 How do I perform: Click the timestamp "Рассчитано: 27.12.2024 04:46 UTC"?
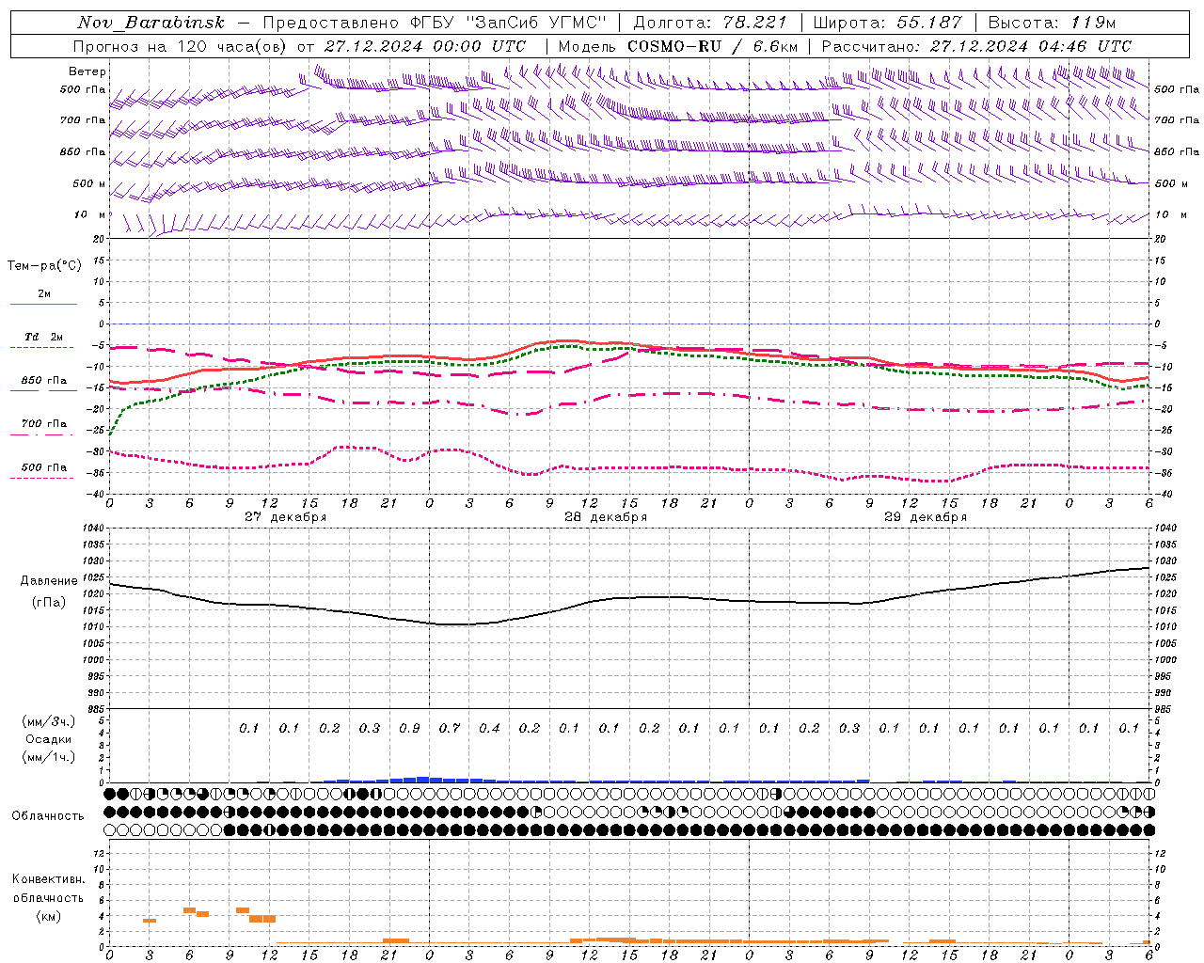[976, 46]
